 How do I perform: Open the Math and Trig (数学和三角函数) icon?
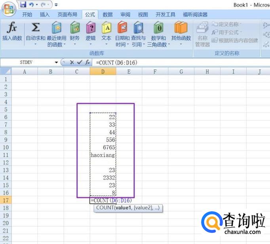pyautogui.click(x=158, y=28)
